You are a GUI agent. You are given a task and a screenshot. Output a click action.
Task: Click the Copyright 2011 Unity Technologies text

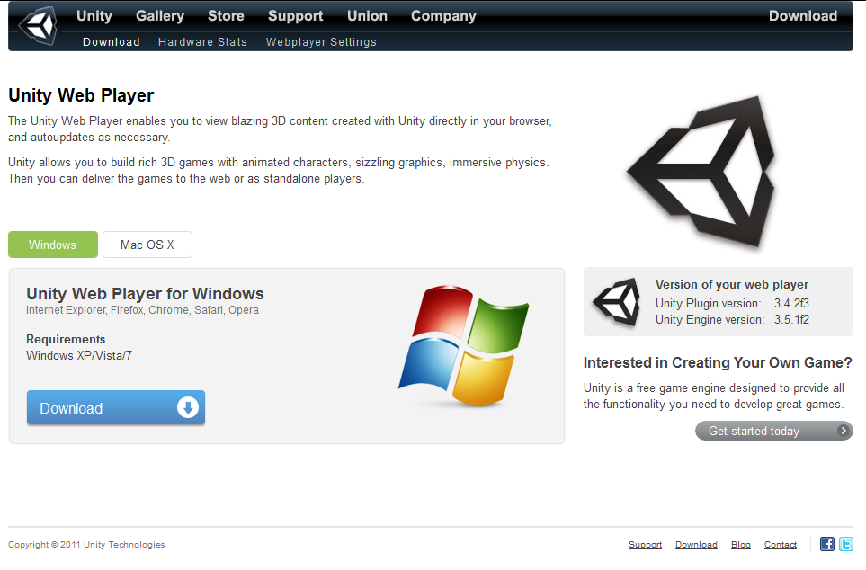point(86,545)
